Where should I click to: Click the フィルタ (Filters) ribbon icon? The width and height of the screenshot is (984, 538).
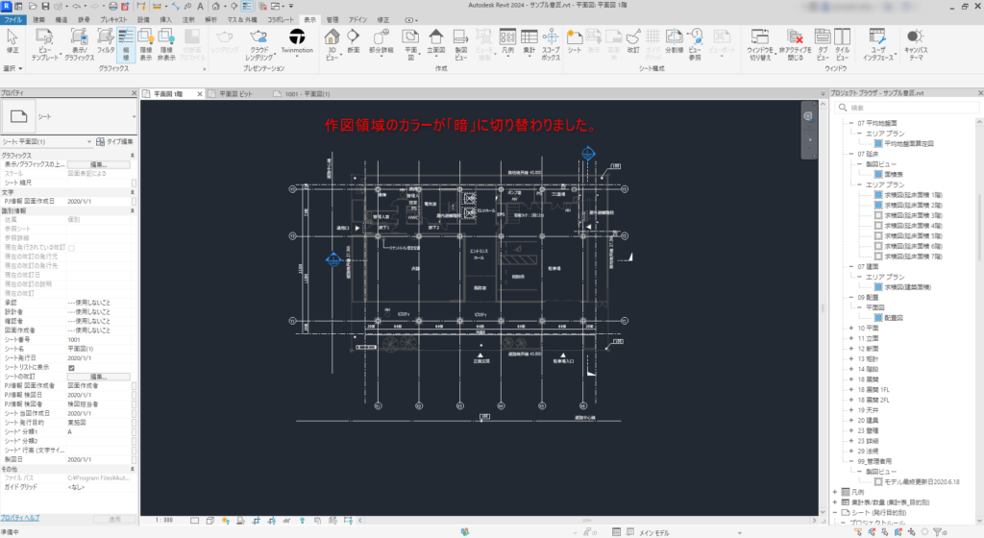point(106,41)
